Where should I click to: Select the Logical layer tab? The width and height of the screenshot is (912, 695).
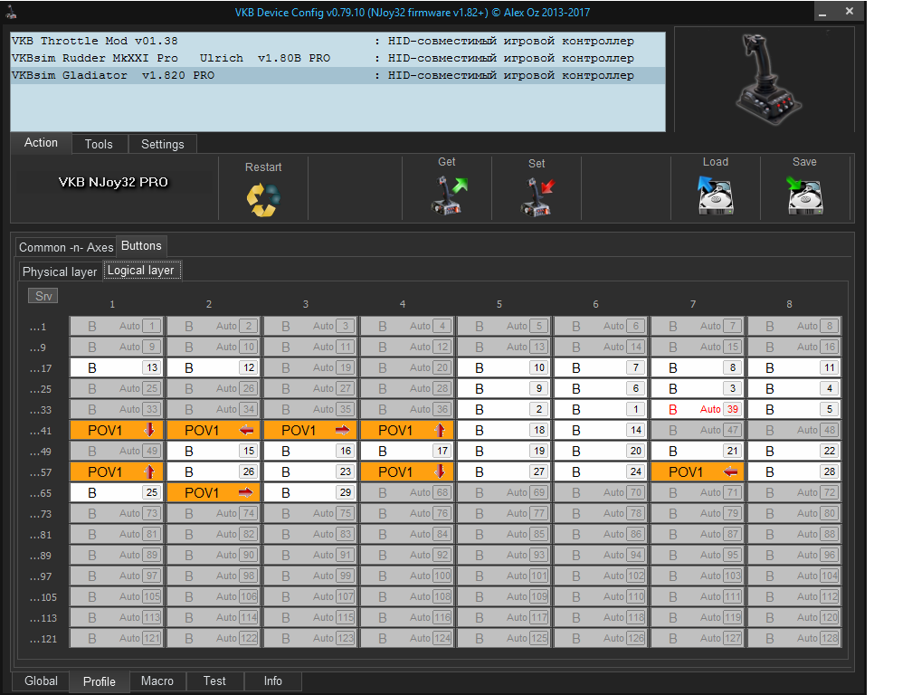pos(141,271)
